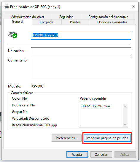Open the Administración del color tab
The width and height of the screenshot is (140, 162).
(x=28, y=17)
